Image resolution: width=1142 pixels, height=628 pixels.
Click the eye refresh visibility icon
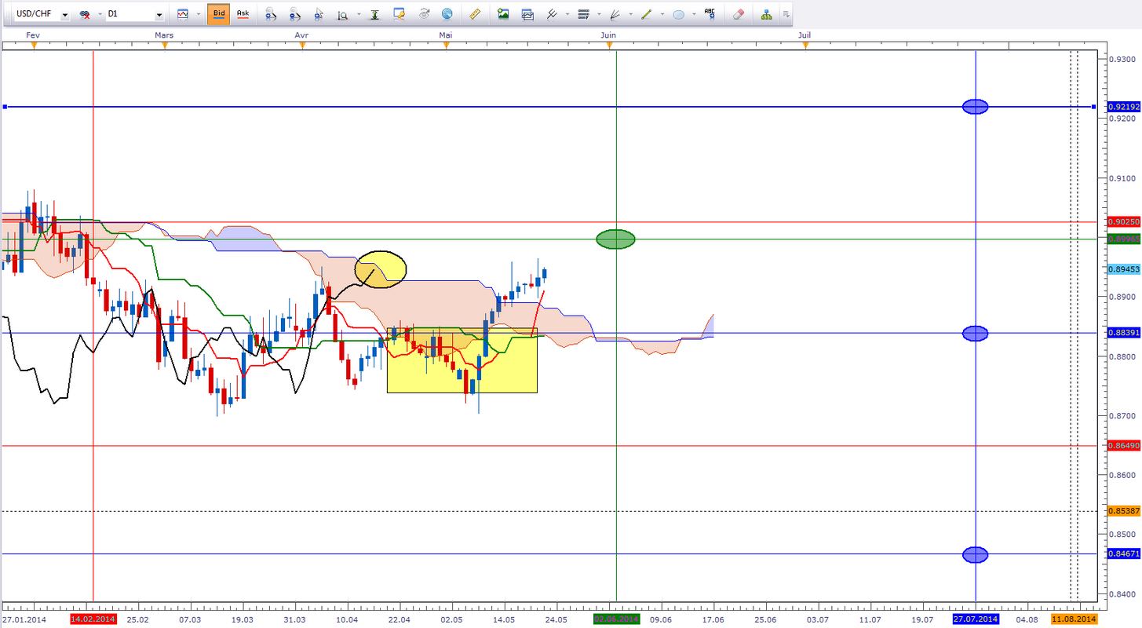[424, 14]
